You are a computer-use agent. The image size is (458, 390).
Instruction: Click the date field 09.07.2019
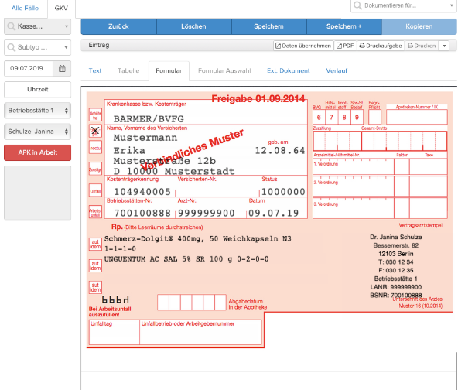(x=29, y=69)
